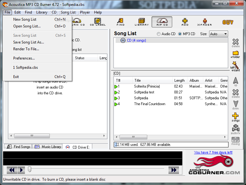Click the Burn CD toolbar icon

pyautogui.click(x=78, y=22)
